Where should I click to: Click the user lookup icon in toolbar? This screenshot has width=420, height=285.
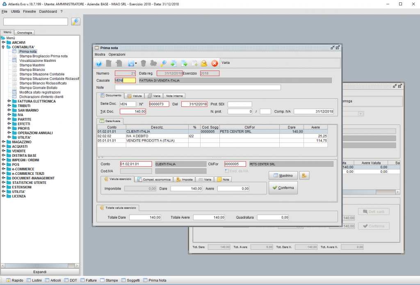tap(204, 63)
